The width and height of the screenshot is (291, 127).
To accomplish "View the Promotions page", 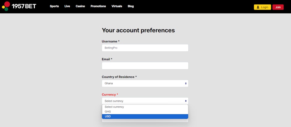I will 98,6.
